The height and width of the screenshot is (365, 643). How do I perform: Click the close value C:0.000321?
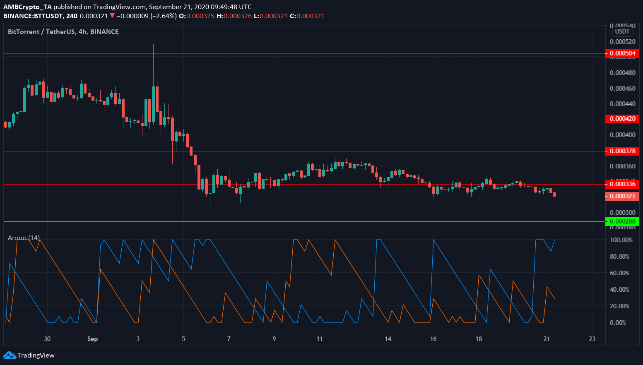[x=307, y=16]
